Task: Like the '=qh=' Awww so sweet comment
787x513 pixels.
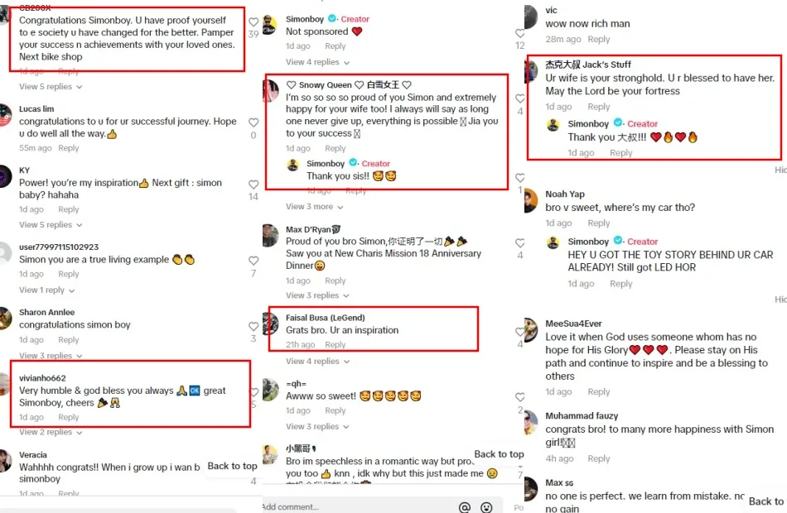Action: (x=520, y=396)
